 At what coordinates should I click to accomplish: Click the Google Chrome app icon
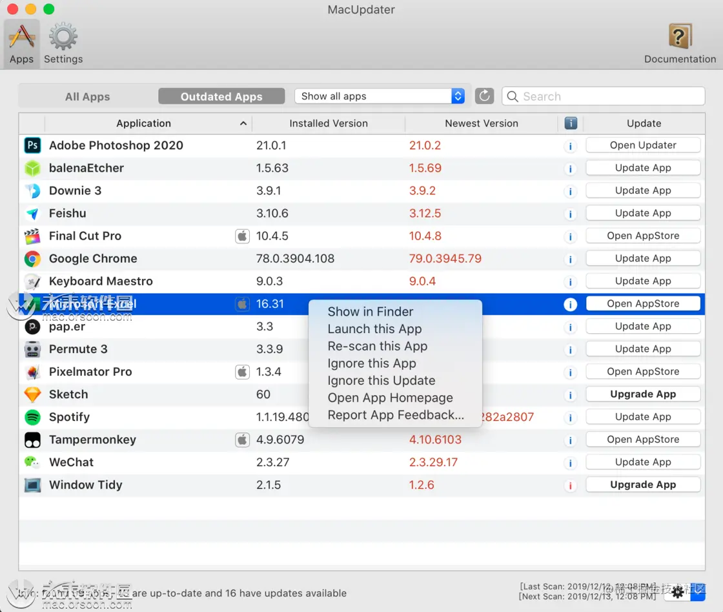(x=32, y=259)
